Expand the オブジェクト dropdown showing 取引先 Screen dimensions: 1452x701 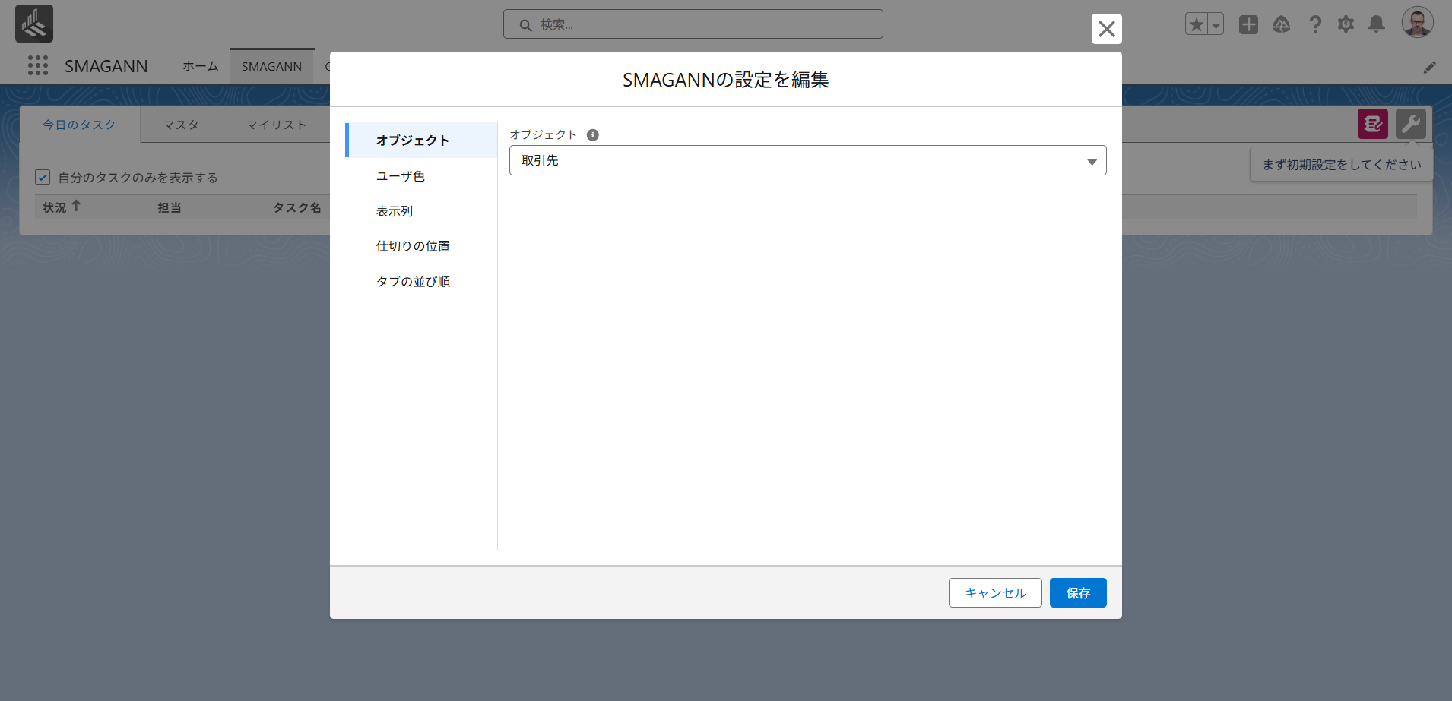[807, 161]
